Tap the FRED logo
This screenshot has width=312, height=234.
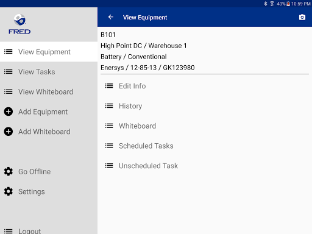(x=19, y=24)
